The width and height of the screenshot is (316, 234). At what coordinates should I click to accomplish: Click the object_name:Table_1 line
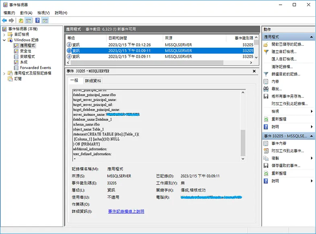(88, 129)
